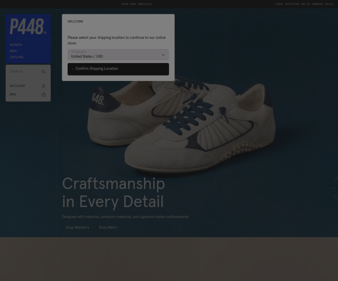Click the ACCOUNT label
The height and width of the screenshot is (281, 338).
pyautogui.click(x=17, y=86)
